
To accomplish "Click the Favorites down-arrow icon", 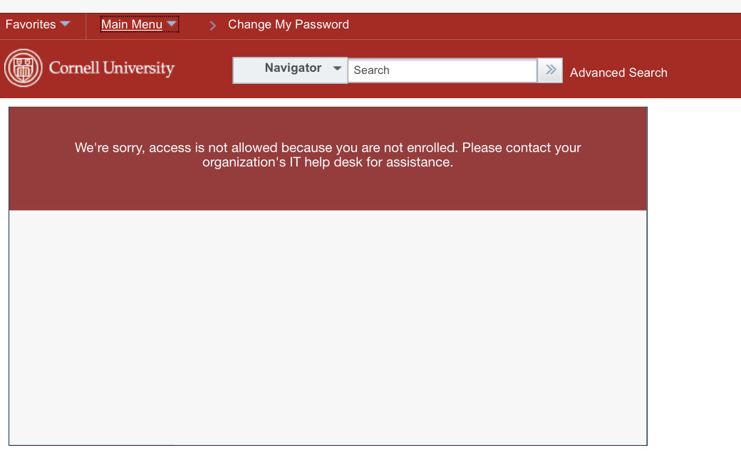I will 65,24.
